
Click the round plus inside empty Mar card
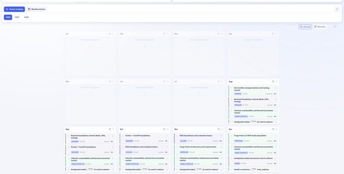pos(199,46)
